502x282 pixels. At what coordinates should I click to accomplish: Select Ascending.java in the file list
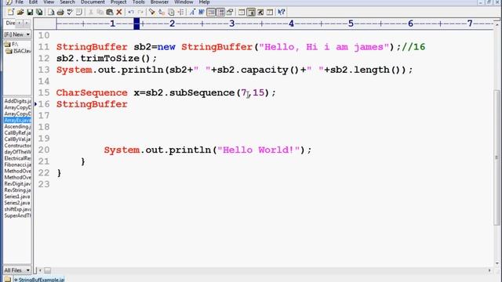tap(17, 127)
